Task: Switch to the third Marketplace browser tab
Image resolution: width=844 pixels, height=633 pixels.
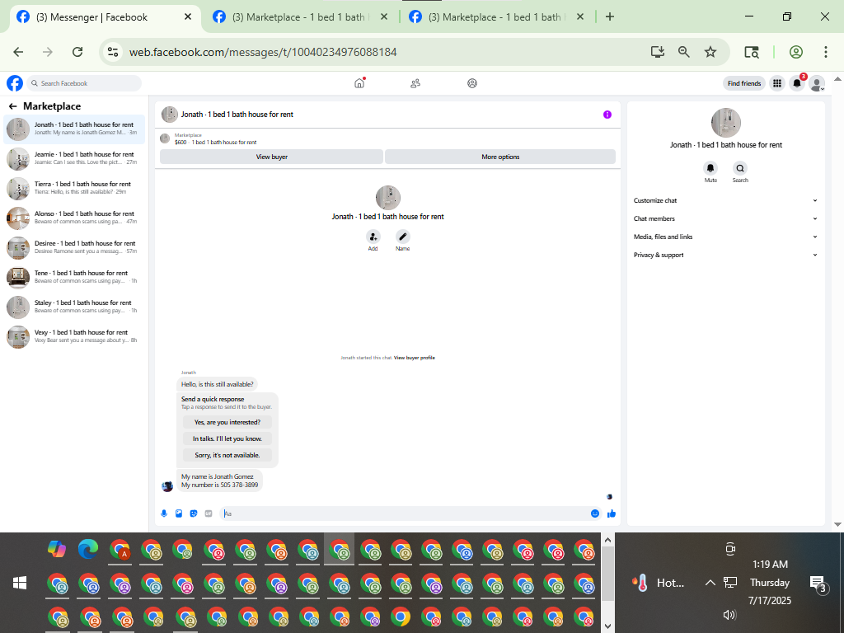Action: click(496, 17)
